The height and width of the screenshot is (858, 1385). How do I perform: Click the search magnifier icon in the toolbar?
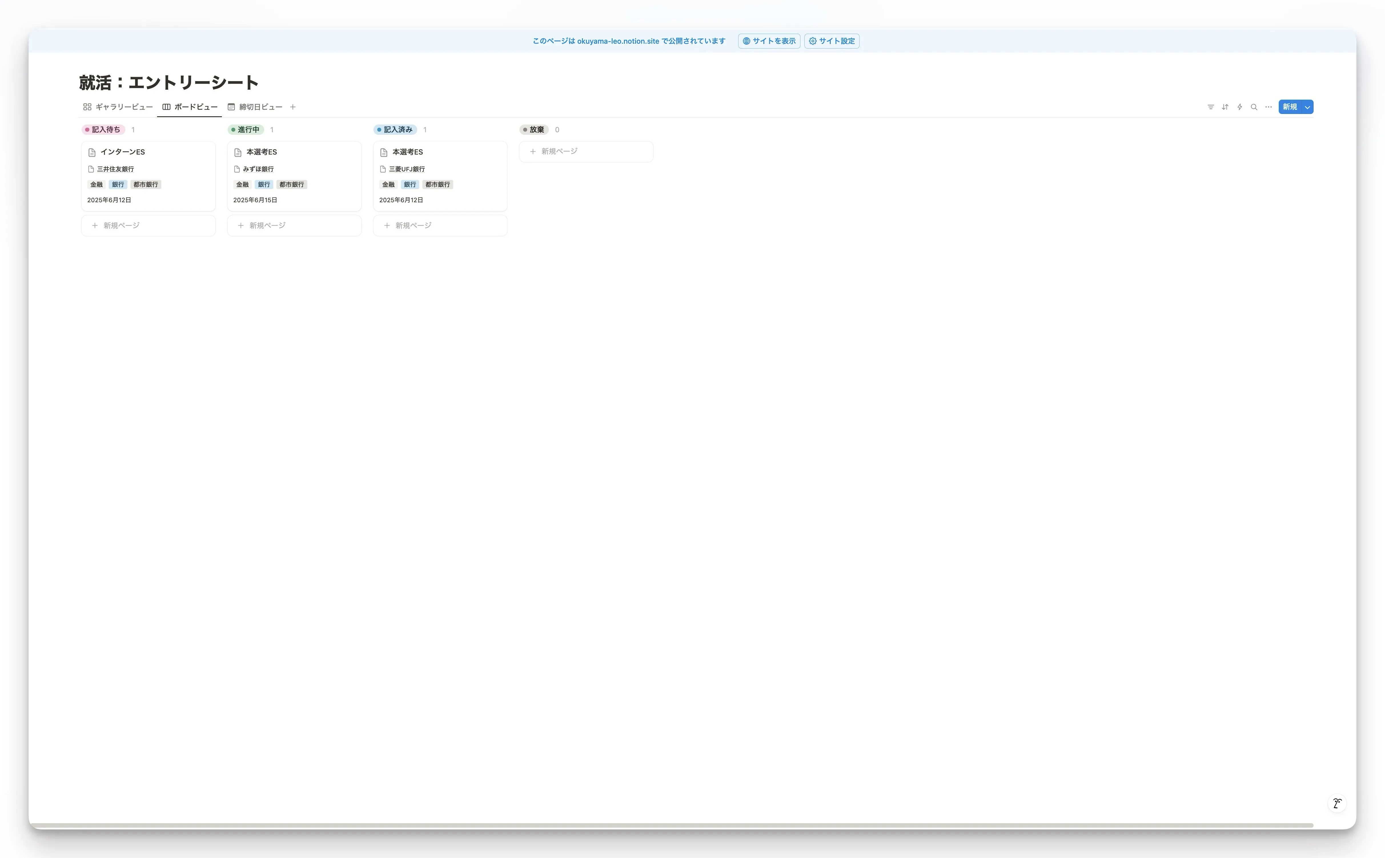coord(1254,107)
